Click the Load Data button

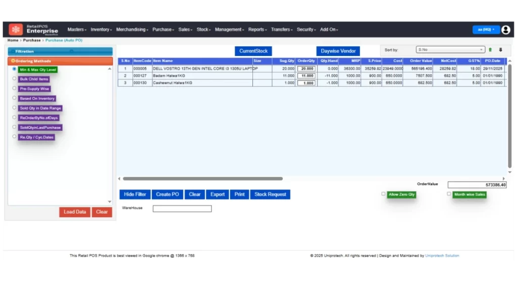(x=75, y=212)
